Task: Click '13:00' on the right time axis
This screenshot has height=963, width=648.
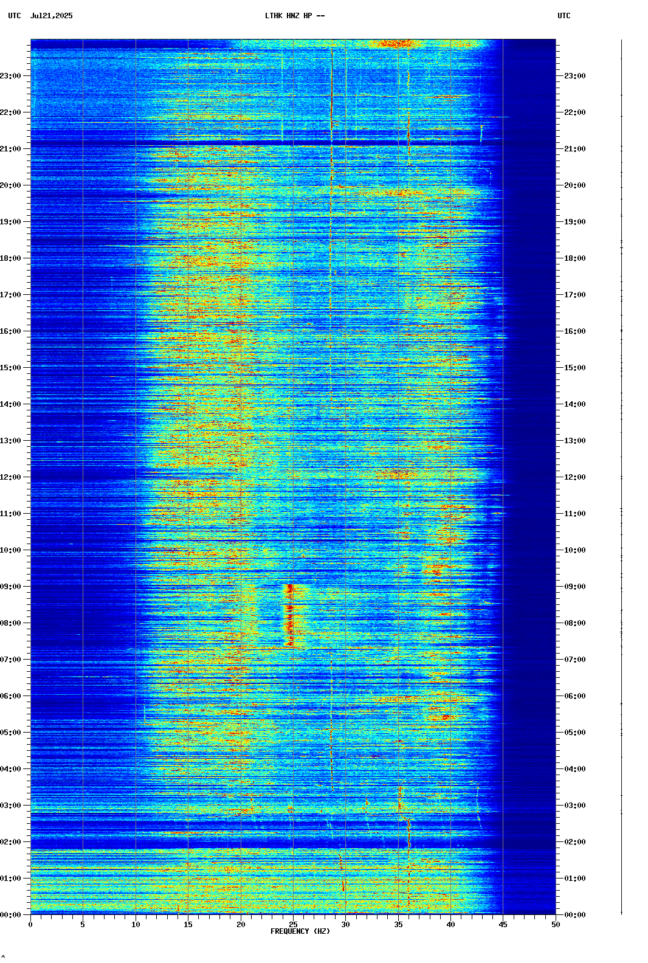Action: click(575, 441)
